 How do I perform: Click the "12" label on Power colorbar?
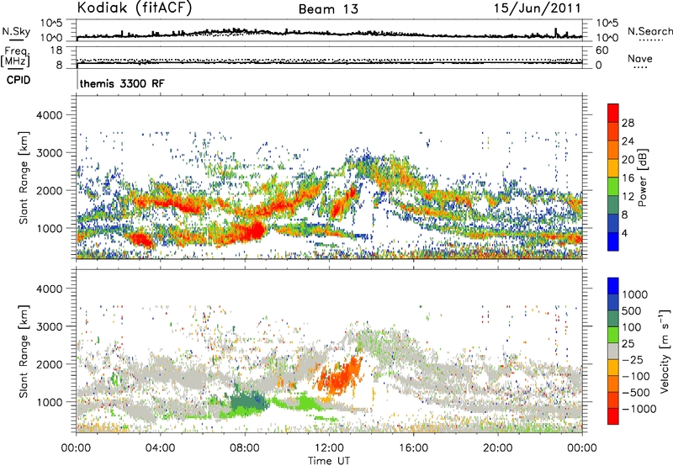point(628,197)
